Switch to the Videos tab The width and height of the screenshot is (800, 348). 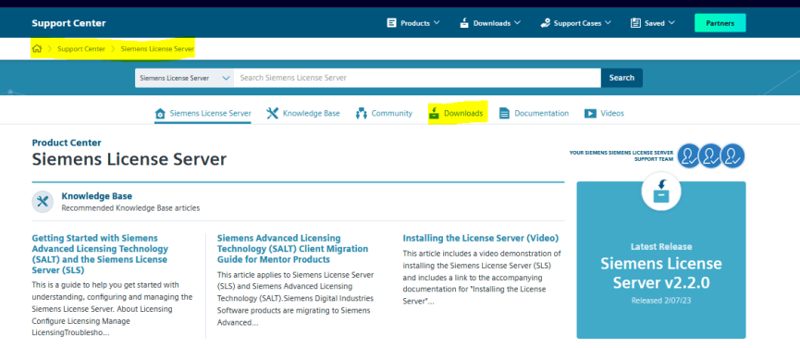click(x=612, y=113)
